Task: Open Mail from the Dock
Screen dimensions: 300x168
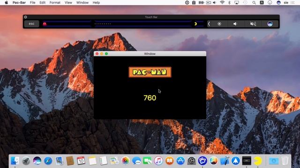Action: point(59,161)
